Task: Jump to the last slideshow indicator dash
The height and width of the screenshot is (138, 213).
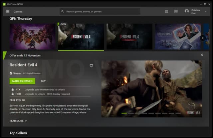Action: pyautogui.click(x=178, y=113)
